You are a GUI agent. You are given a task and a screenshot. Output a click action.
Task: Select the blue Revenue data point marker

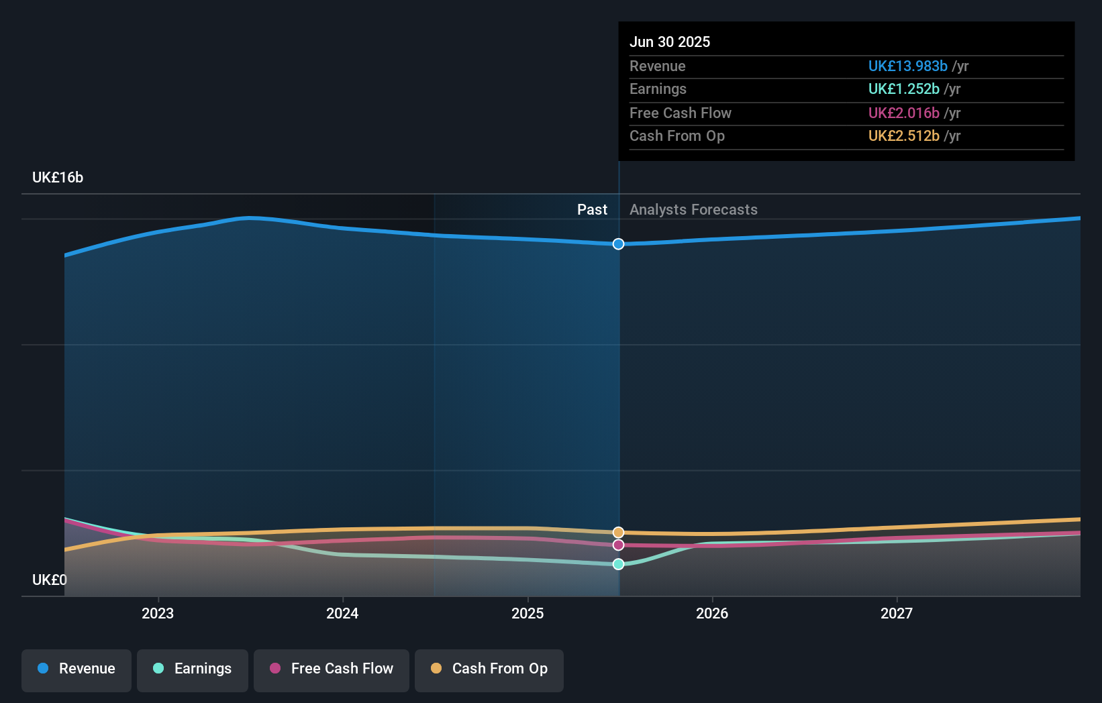coord(617,244)
